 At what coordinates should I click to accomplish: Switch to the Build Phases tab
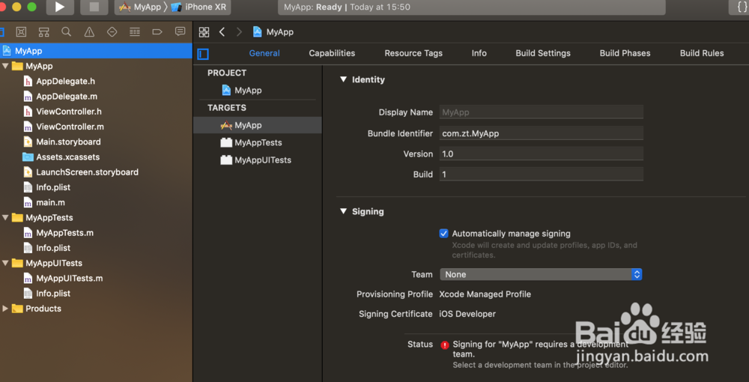[625, 53]
